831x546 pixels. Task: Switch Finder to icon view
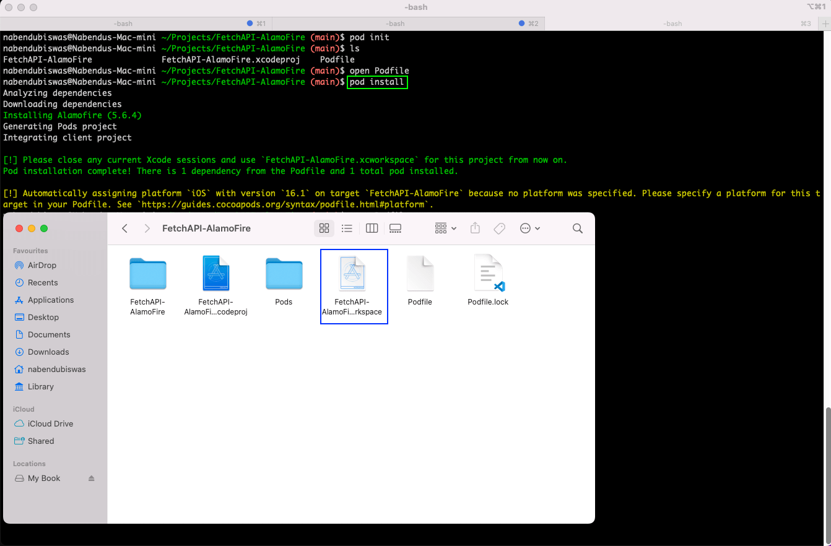(324, 228)
